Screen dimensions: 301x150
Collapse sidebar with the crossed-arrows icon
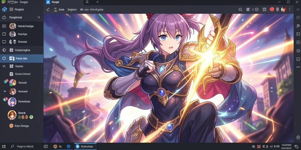[x=39, y=17]
